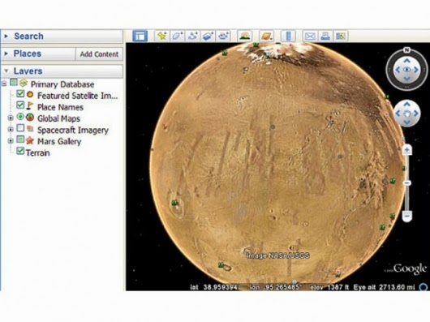The image size is (430, 322).
Task: Add a placemark with the pushpin icon
Action: tap(161, 36)
